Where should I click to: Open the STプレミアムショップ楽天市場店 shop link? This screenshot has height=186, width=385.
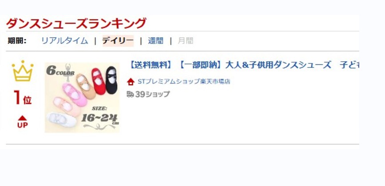point(184,82)
